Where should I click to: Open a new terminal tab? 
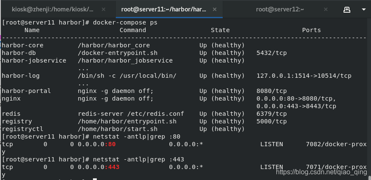tap(346, 9)
